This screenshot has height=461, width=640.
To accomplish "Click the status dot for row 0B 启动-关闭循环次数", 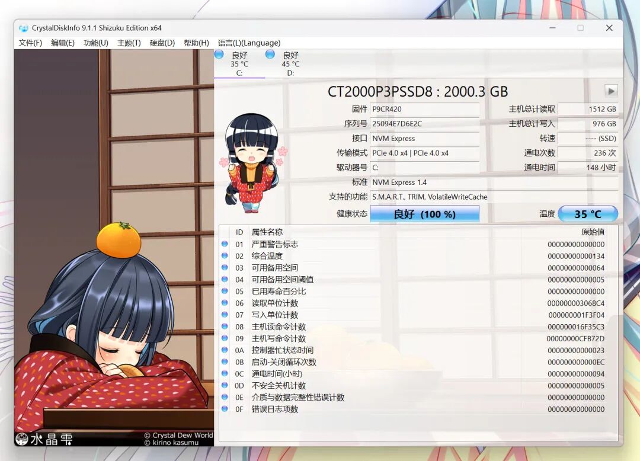I will [x=225, y=361].
